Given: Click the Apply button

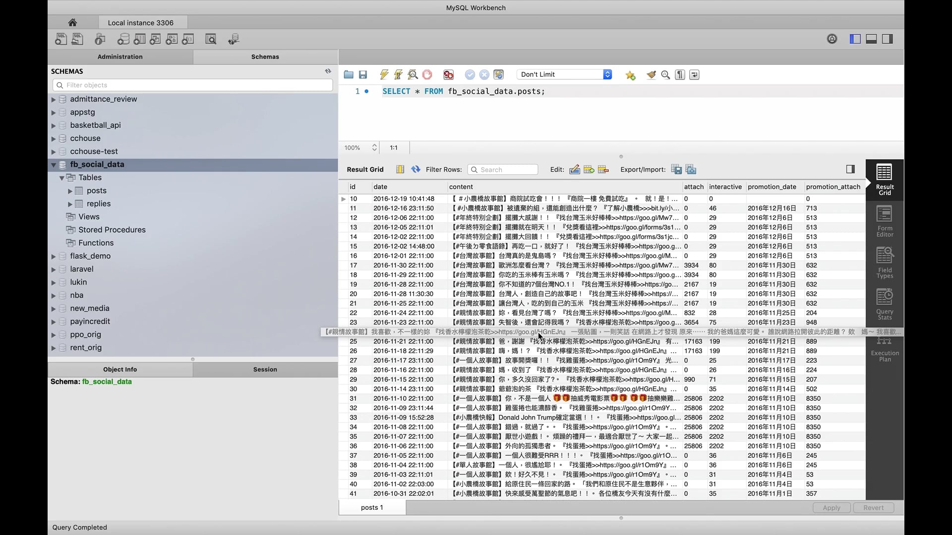Looking at the screenshot, I should pos(832,508).
